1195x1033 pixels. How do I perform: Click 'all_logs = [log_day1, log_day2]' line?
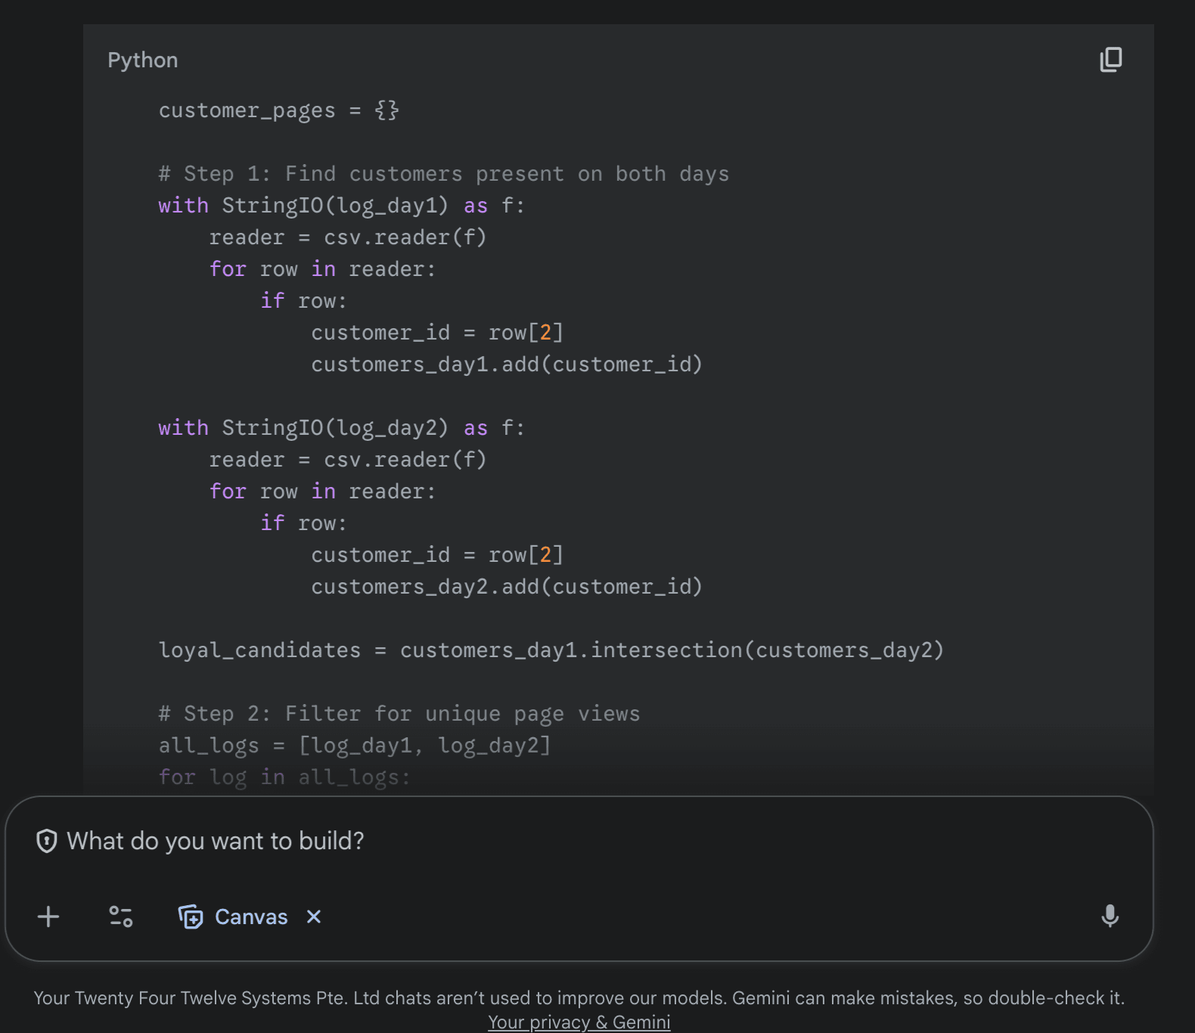[355, 746]
